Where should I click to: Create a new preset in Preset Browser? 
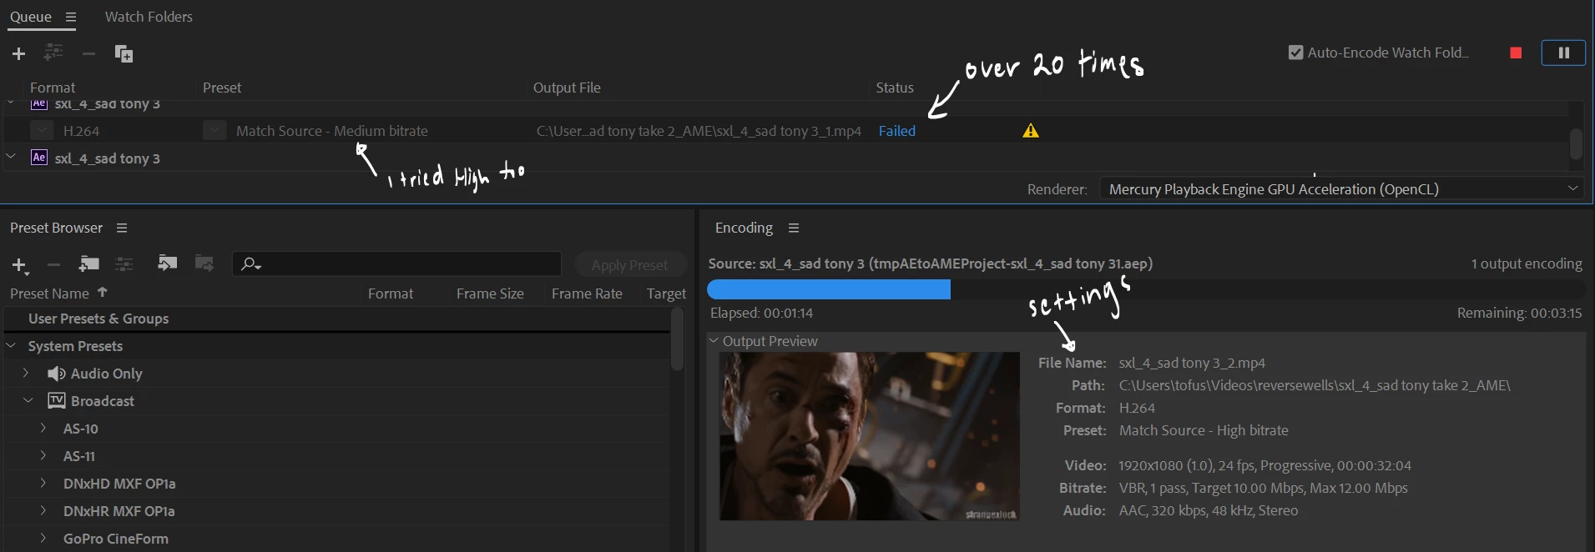pos(20,265)
